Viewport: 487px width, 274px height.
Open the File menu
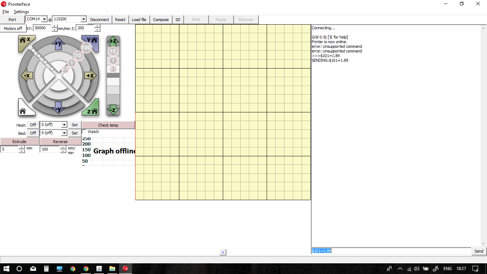6,12
